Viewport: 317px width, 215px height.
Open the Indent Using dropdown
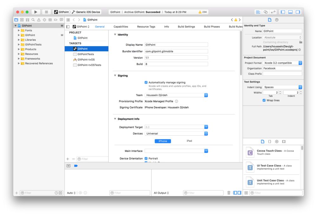(282, 87)
